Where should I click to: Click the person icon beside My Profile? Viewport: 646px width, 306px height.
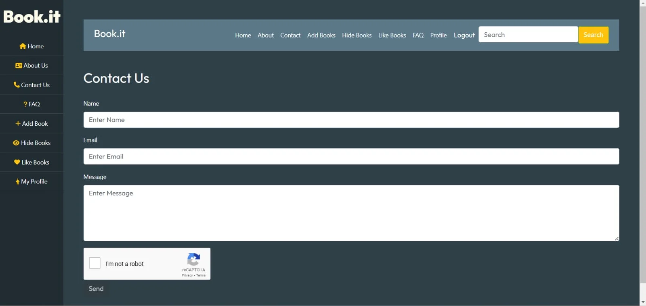click(x=17, y=182)
